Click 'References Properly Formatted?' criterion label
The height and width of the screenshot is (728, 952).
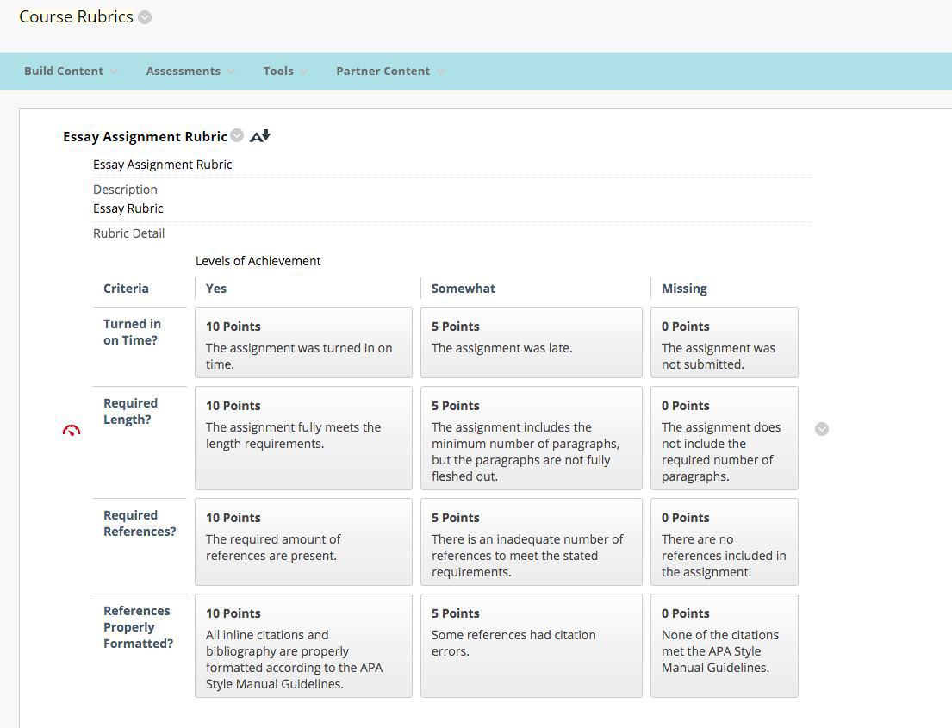[x=139, y=626]
